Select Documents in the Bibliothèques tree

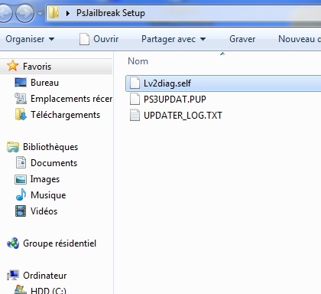pyautogui.click(x=53, y=163)
